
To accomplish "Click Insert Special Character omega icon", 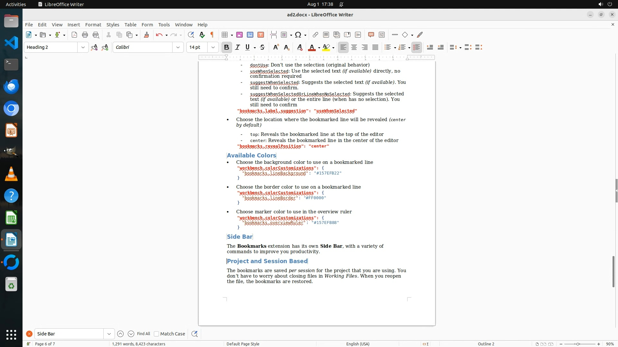I will point(298,35).
